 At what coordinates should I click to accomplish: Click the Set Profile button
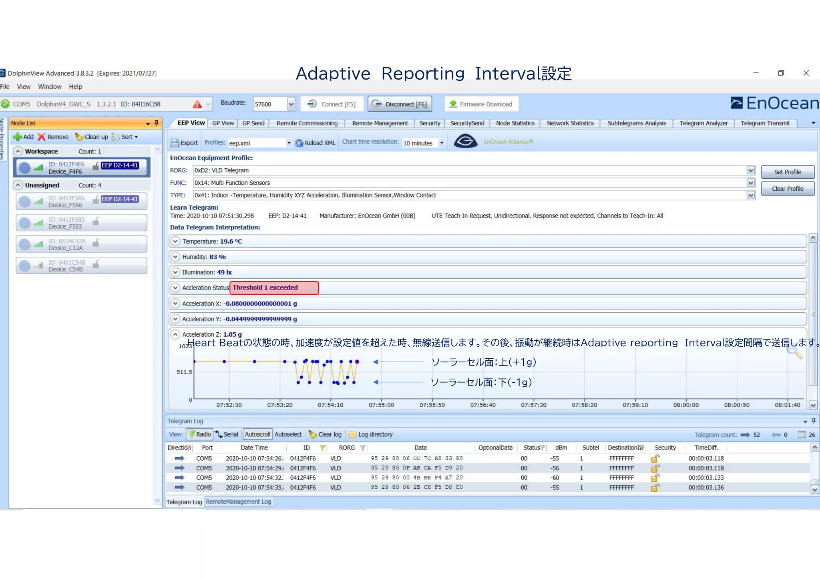787,172
